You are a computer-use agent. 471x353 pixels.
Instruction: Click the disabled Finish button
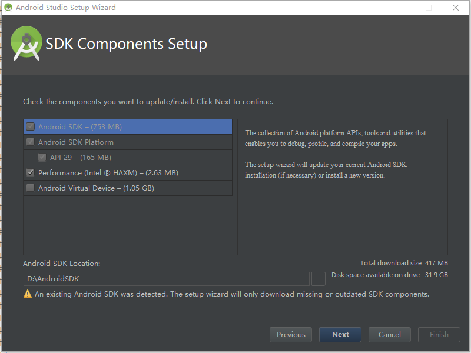tap(439, 334)
